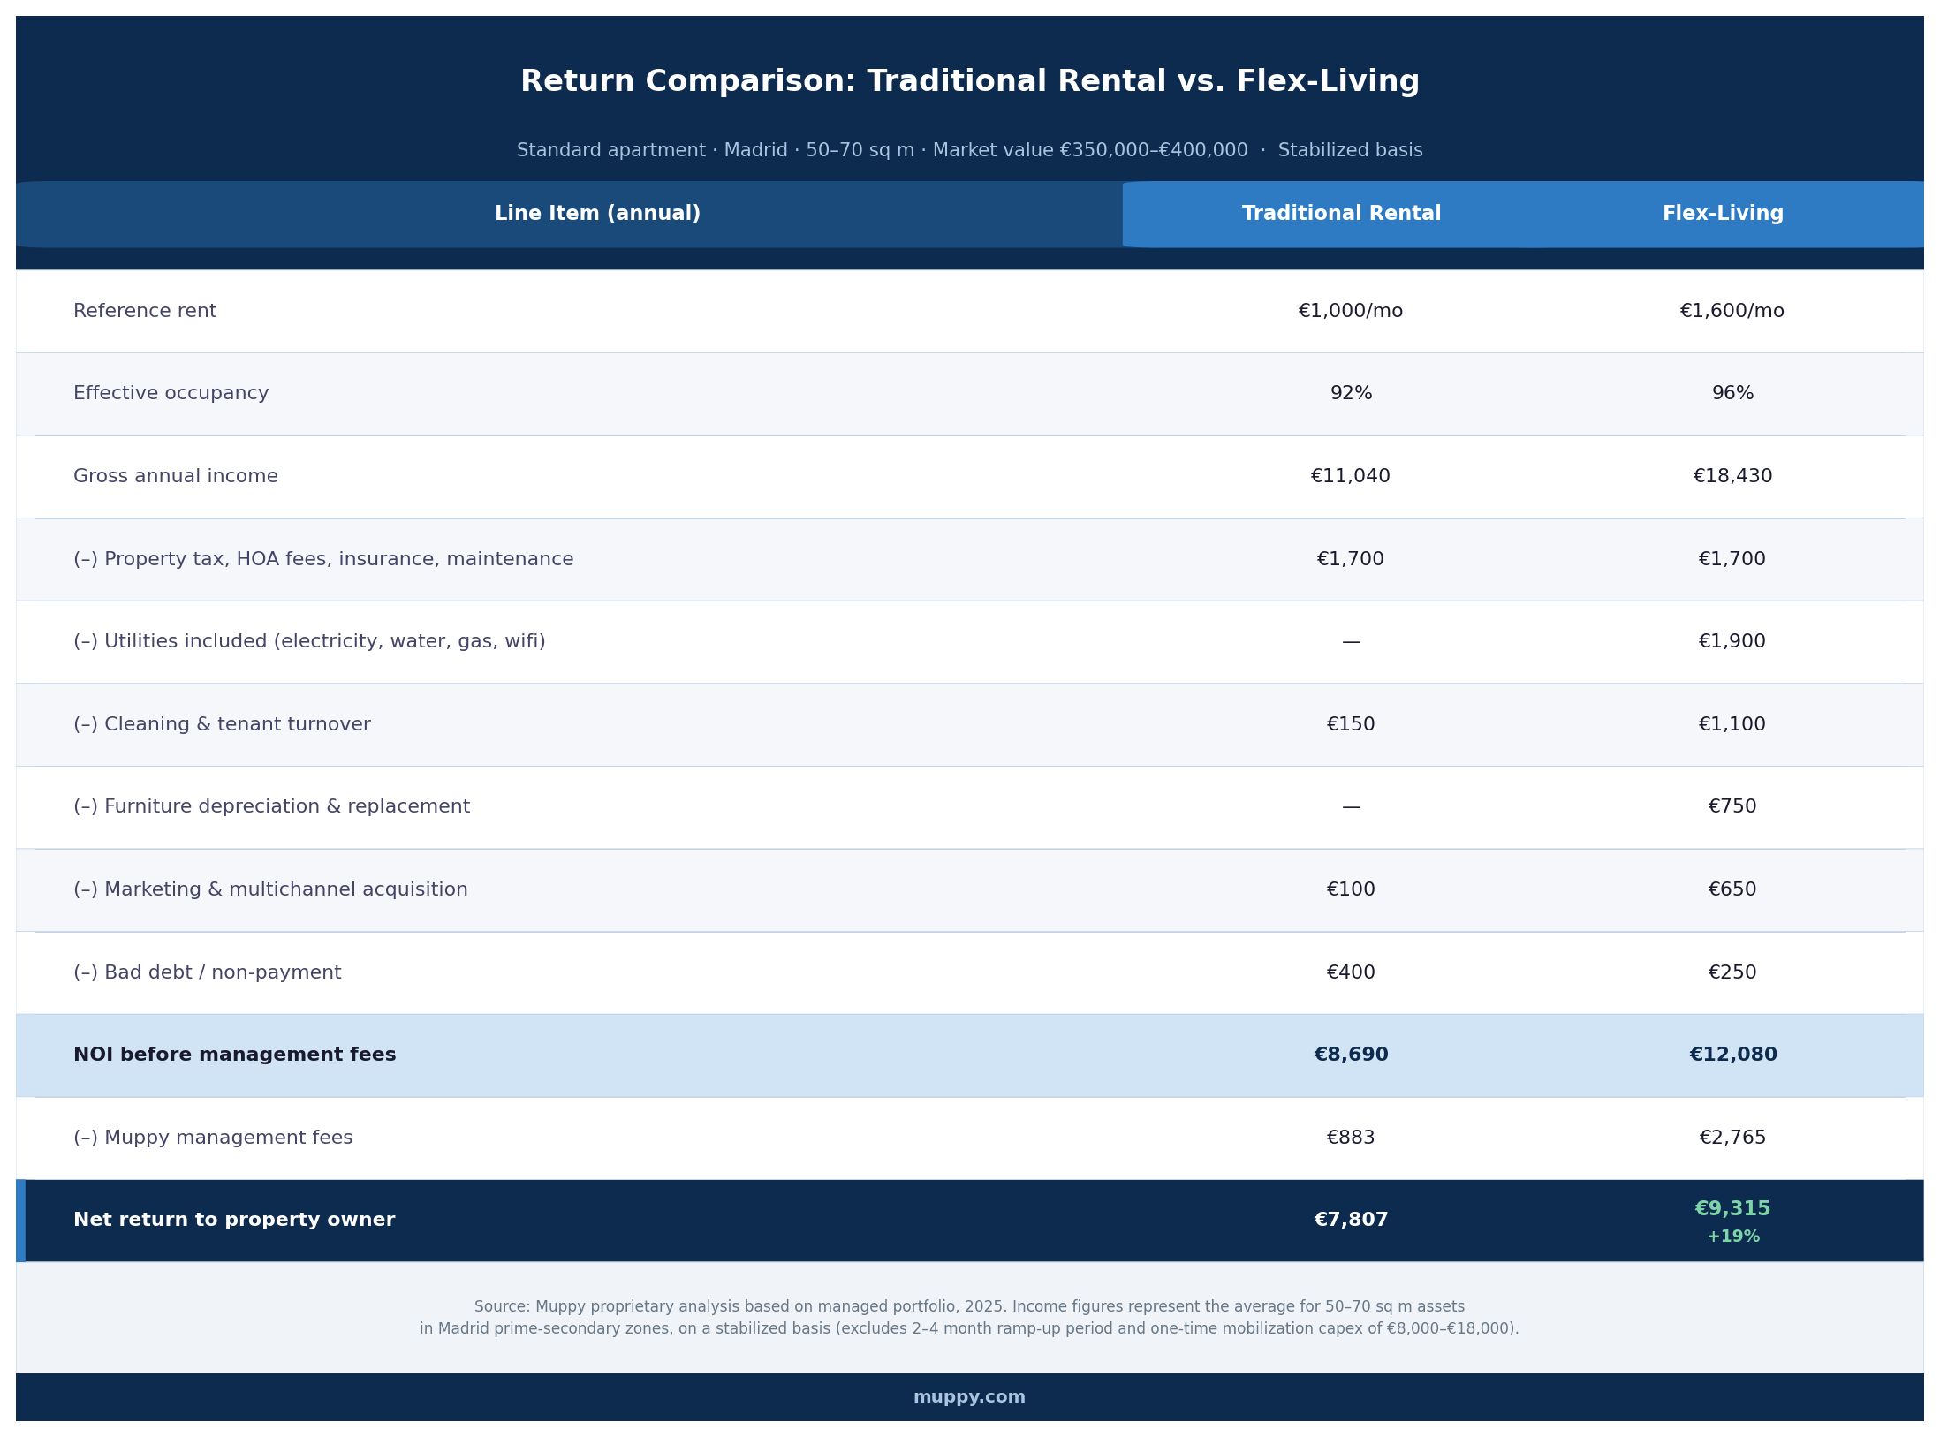Click the '€1,000/mo' reference rent value
1940x1437 pixels.
[1351, 312]
